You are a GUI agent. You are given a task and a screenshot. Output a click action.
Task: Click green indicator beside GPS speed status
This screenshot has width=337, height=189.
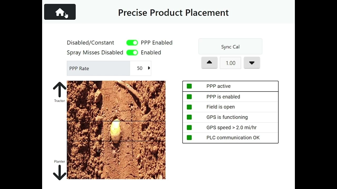point(189,127)
